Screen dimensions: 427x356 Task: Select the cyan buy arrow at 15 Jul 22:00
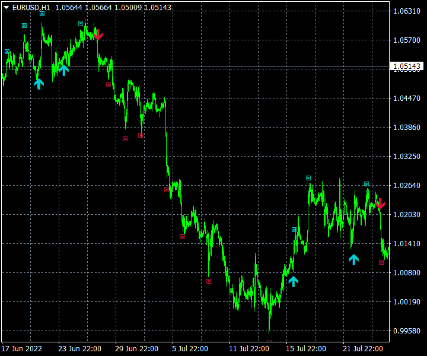(x=294, y=281)
